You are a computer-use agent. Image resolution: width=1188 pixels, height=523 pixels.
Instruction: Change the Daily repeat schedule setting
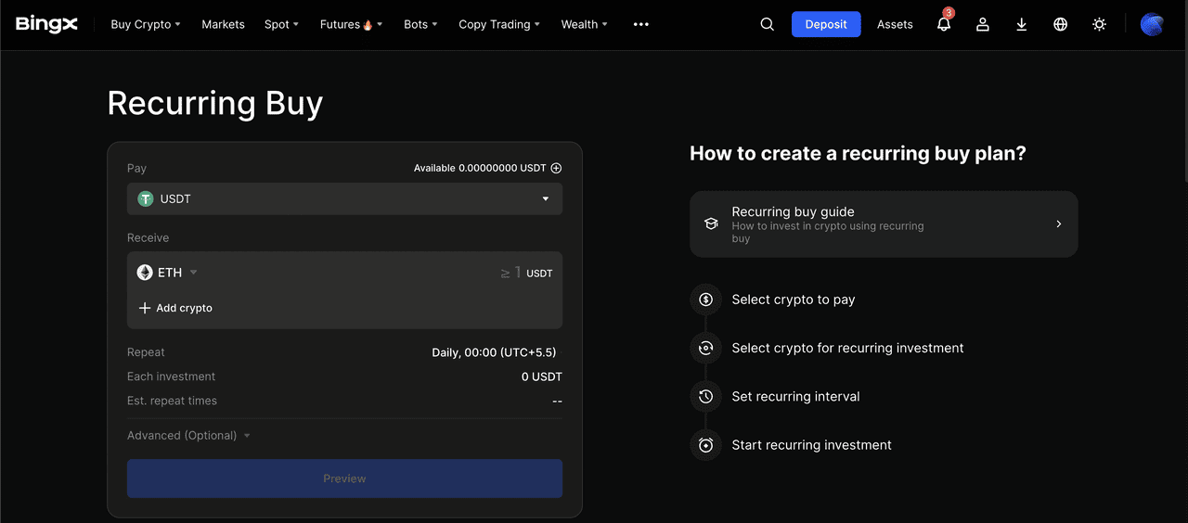496,352
